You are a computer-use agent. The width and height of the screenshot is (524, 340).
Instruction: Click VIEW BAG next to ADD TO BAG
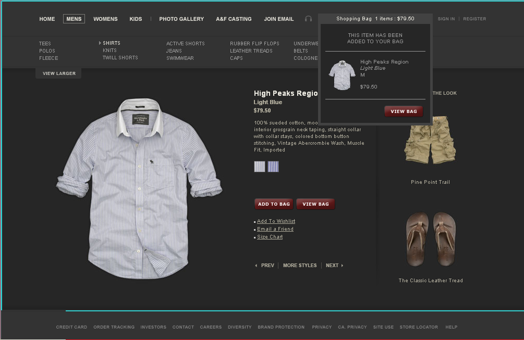[x=316, y=204]
